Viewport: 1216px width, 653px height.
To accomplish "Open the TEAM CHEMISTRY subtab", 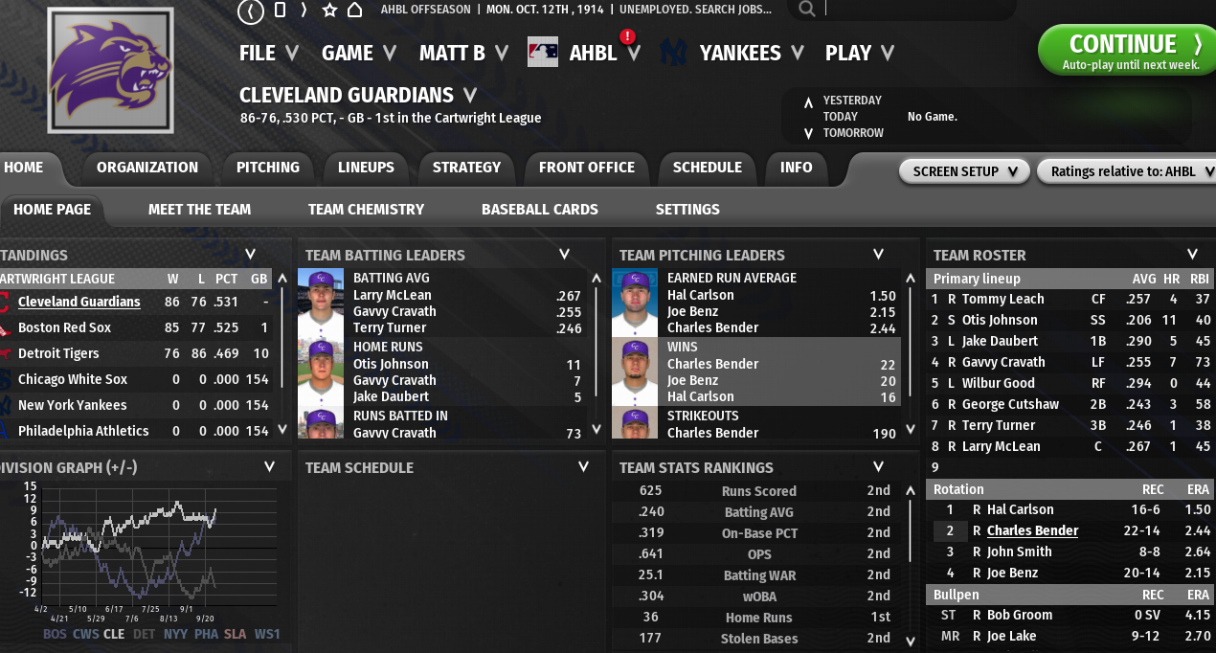I will (x=366, y=210).
